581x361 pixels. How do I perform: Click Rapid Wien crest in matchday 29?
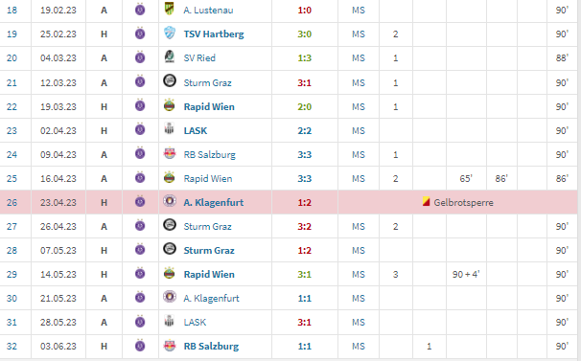tap(170, 273)
